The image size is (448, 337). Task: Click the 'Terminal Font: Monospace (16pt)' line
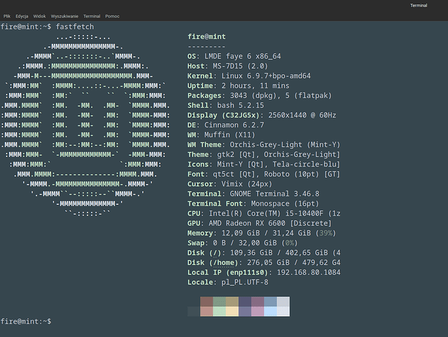click(x=253, y=204)
